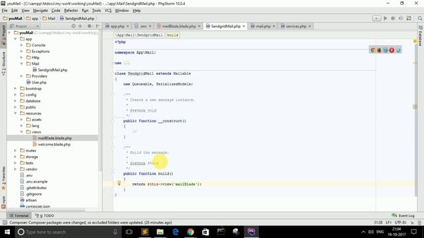Toggle the Structure tool window side tab
Image resolution: width=424 pixels, height=238 pixels.
point(3,63)
